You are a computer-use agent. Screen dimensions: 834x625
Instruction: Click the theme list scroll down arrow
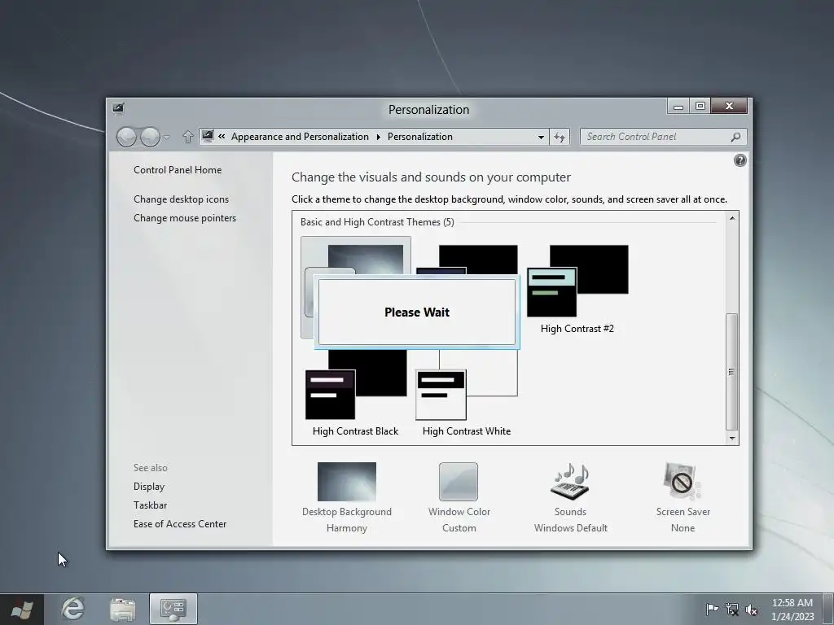732,439
